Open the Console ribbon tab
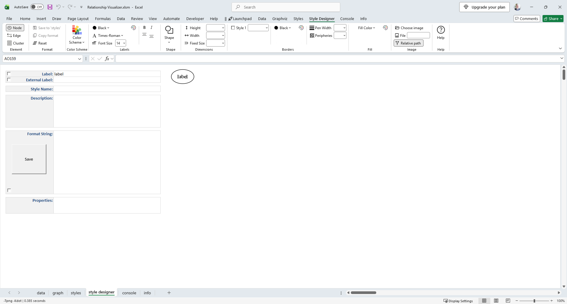The width and height of the screenshot is (567, 304). [x=347, y=19]
